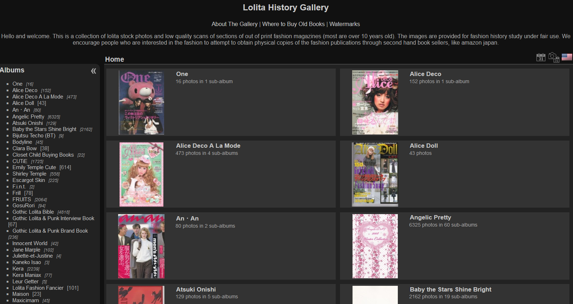The width and height of the screenshot is (573, 304).
Task: Open Baby the Stars Shine Bright thumbnail
Action: [375, 295]
